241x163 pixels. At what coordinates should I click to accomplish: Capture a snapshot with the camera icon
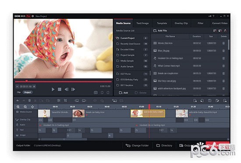(x=96, y=92)
